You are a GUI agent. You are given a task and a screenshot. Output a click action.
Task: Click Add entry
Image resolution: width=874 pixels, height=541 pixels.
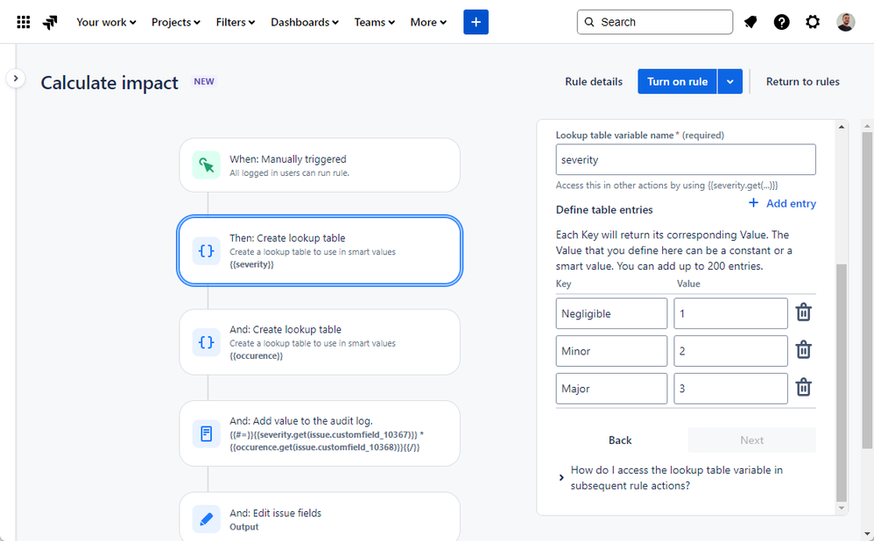(x=782, y=203)
